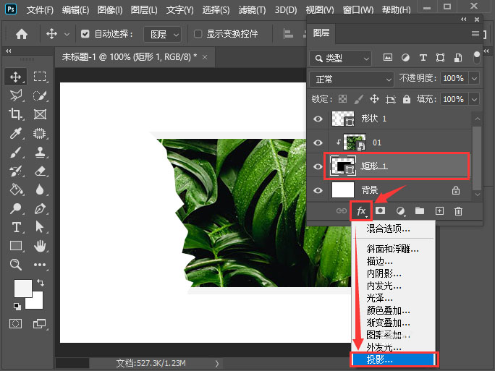Select the Crop tool in toolbar
The image size is (495, 371).
[15, 114]
